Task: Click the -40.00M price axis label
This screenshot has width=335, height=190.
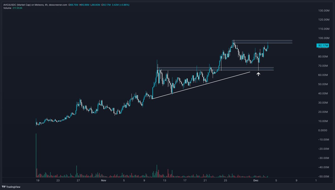Action: click(324, 167)
